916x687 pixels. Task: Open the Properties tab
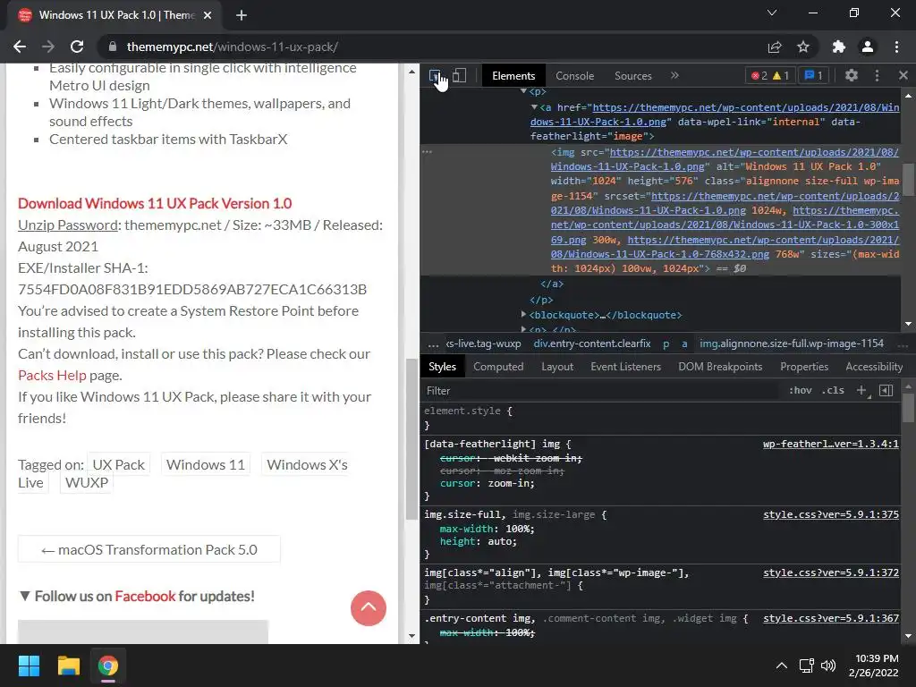[x=804, y=367]
